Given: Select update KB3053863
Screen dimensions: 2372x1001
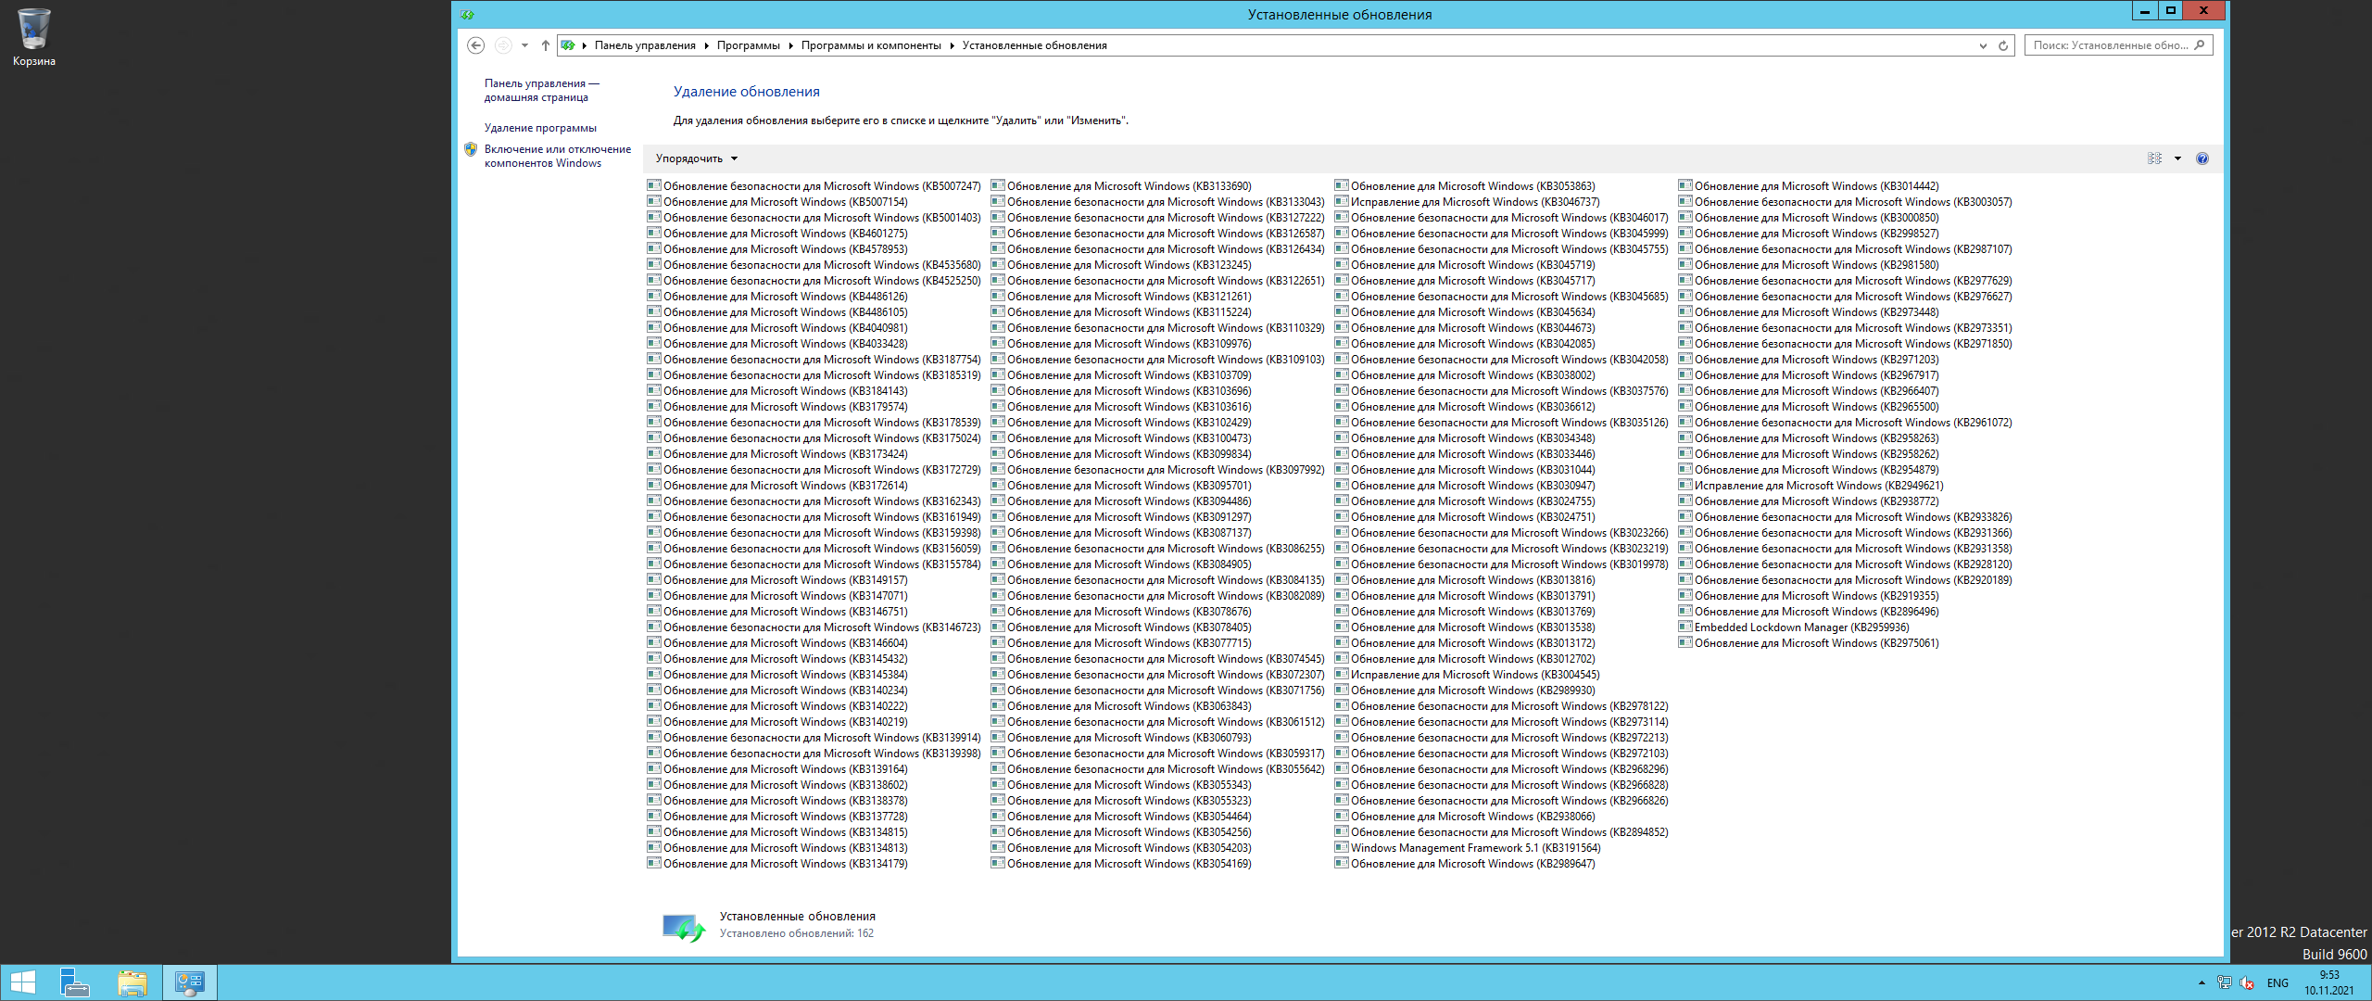Looking at the screenshot, I should click(x=1465, y=186).
